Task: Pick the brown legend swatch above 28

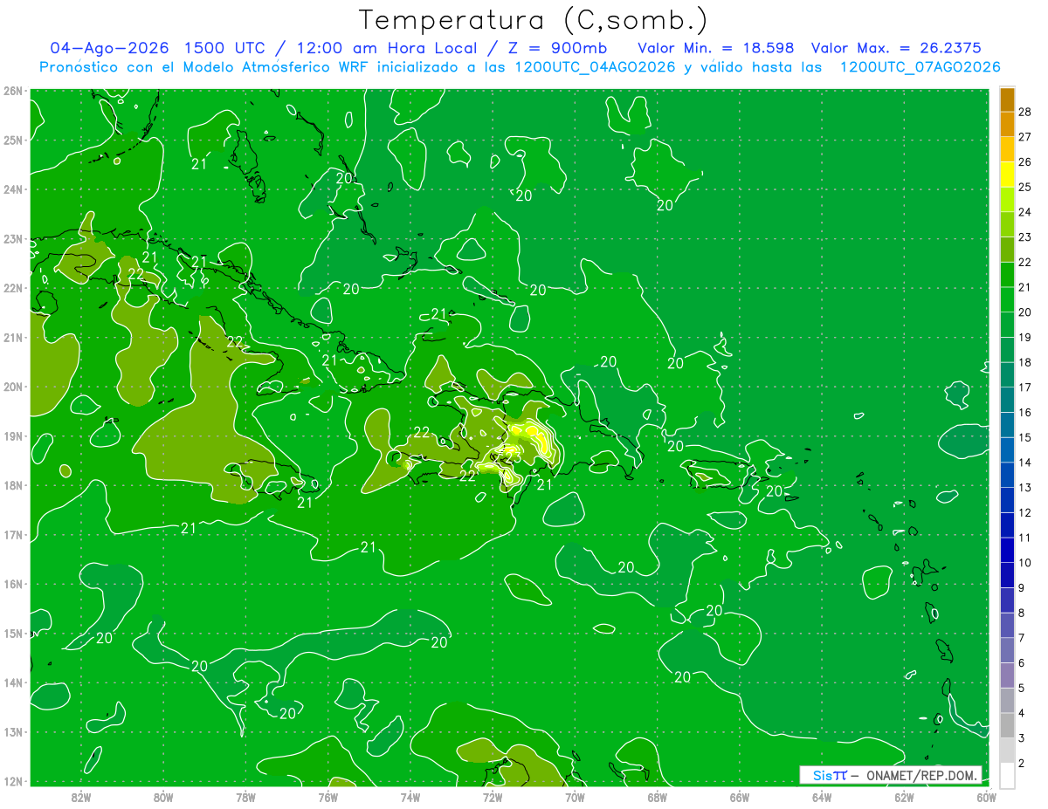Action: pos(1007,100)
